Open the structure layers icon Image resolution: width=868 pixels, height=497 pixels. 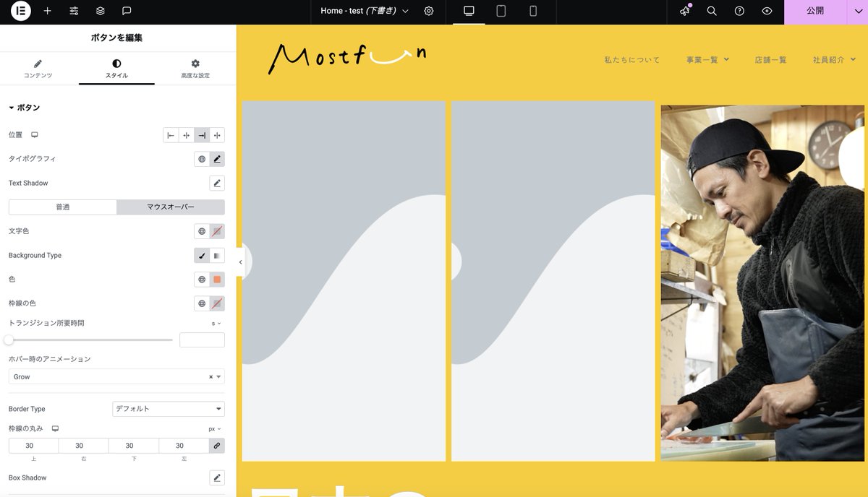(101, 12)
